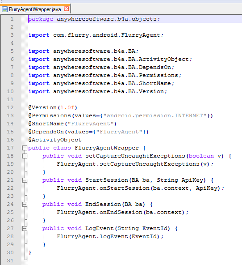Click the com.flurry.android.FlurryAgent import

pyautogui.click(x=107, y=35)
